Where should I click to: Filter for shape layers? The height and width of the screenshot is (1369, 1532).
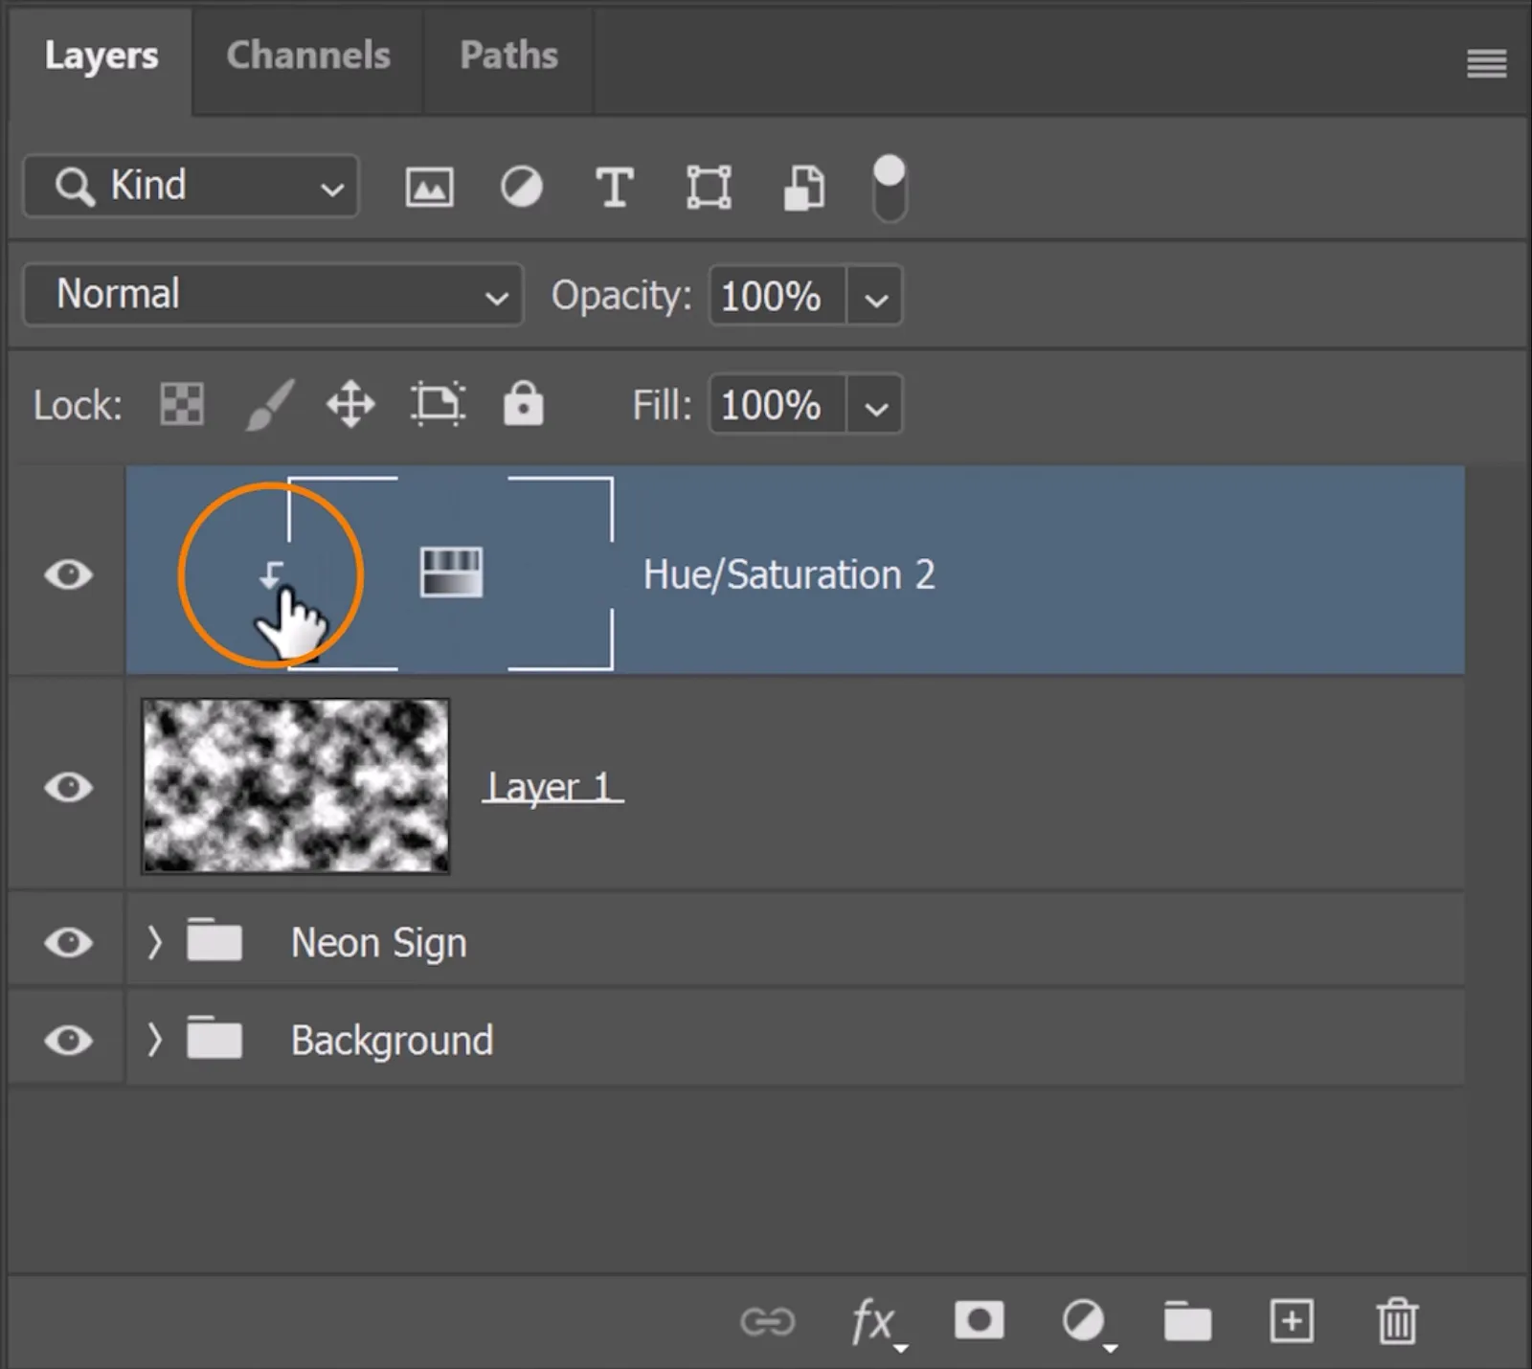click(x=709, y=187)
